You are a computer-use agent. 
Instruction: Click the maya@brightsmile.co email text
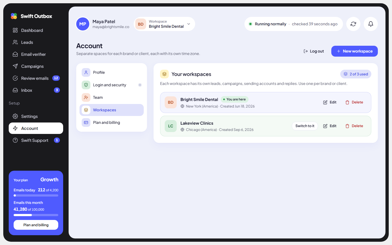(x=111, y=27)
